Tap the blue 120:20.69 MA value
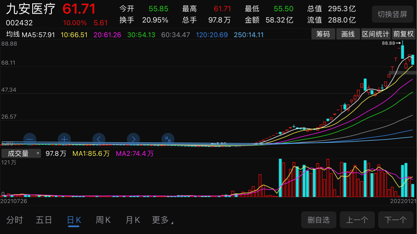Viewport: 417px width, 234px height. (212, 35)
